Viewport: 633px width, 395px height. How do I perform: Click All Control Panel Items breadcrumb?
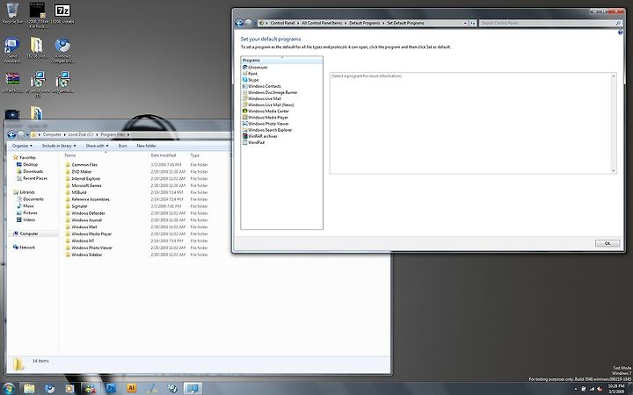(x=322, y=23)
